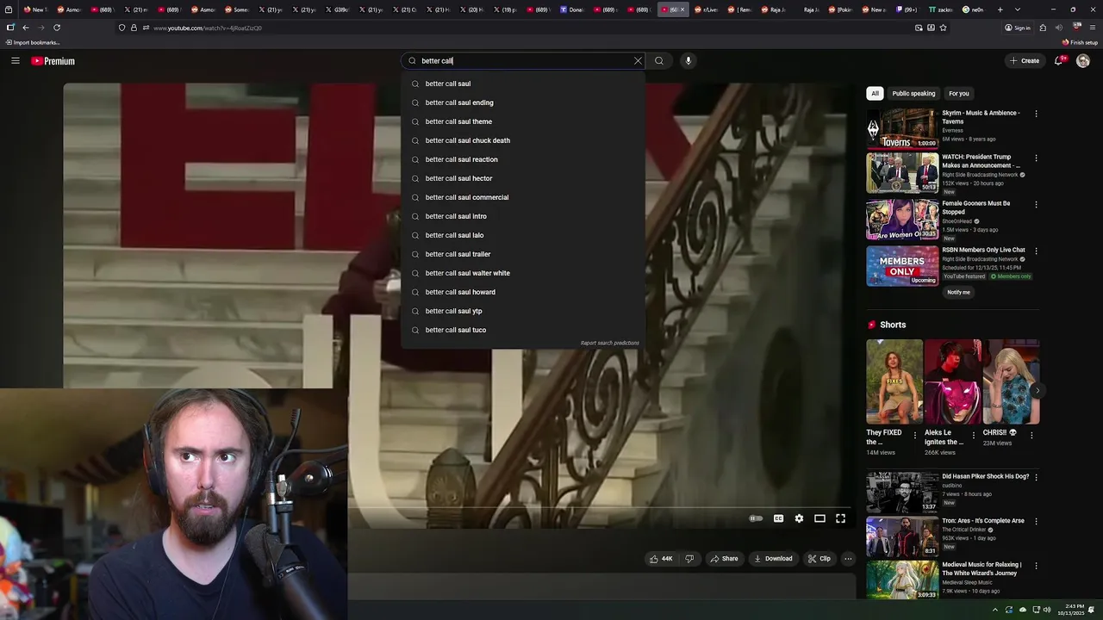Open options for President Trump announcement video
Viewport: 1103px width, 620px height.
(1036, 158)
